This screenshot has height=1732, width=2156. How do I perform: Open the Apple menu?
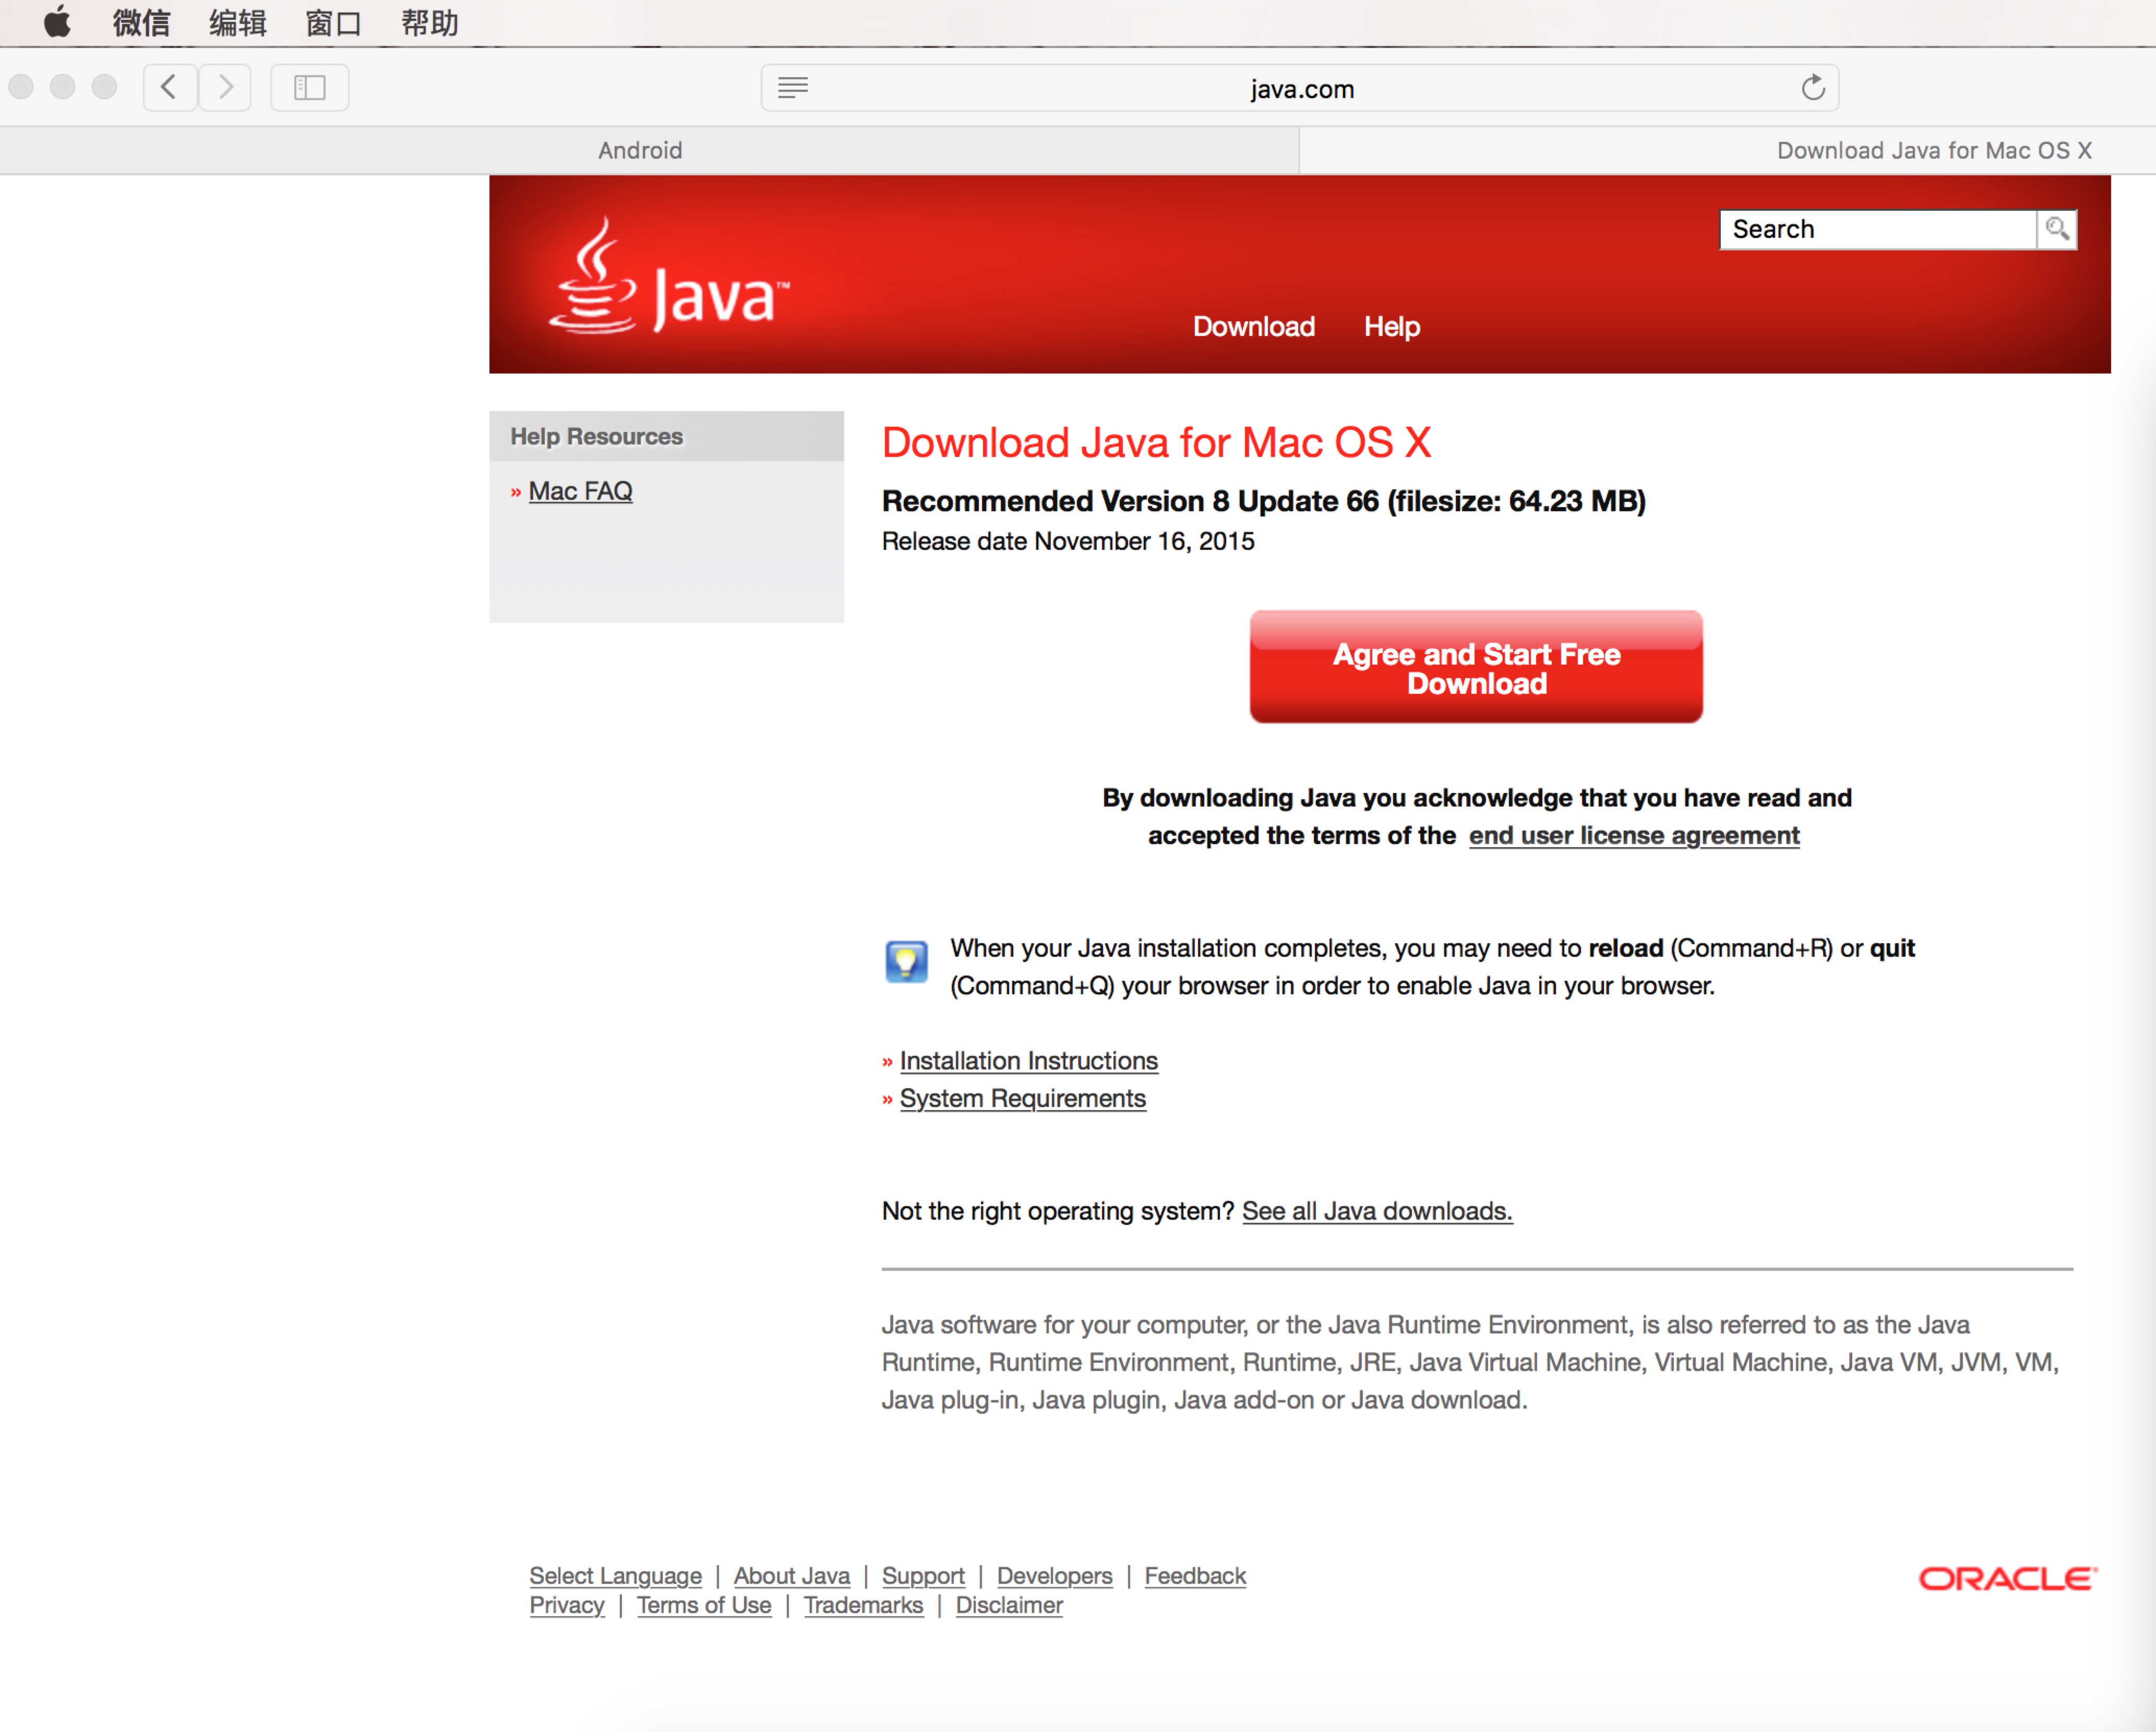click(58, 22)
